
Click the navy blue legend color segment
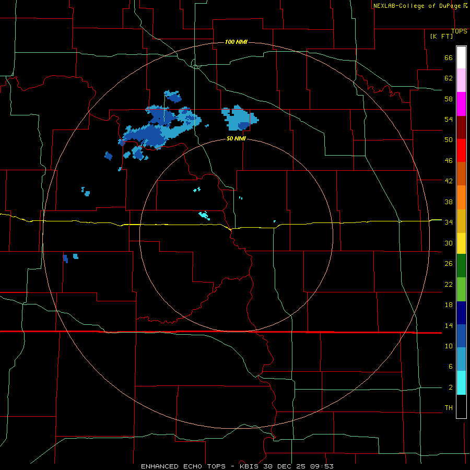(461, 313)
